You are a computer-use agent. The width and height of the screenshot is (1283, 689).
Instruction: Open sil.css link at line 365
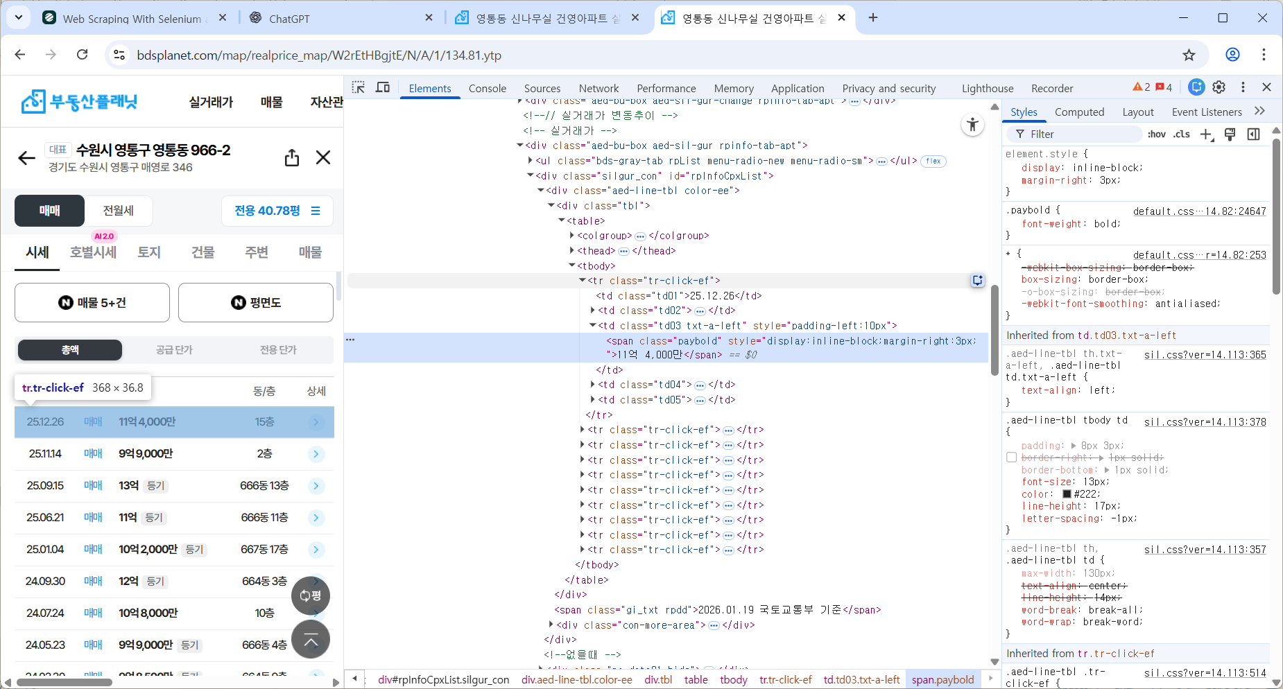[1205, 355]
